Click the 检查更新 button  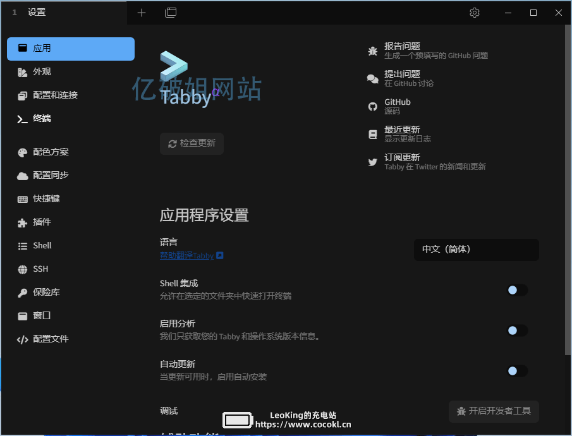click(192, 143)
